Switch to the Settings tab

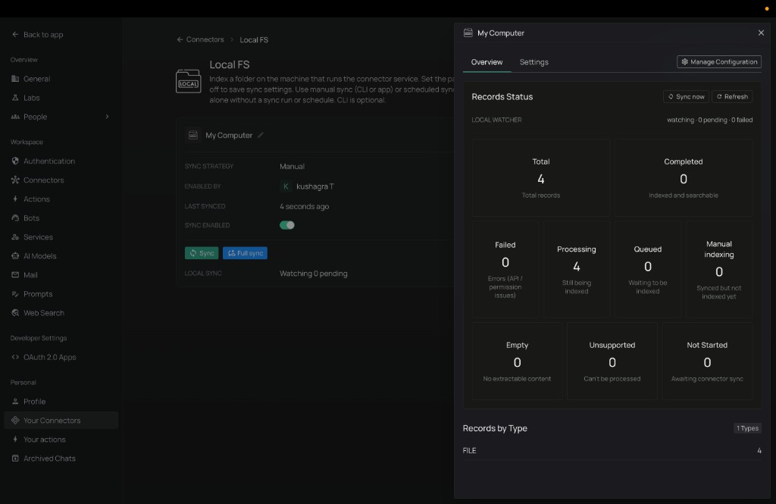(x=534, y=62)
